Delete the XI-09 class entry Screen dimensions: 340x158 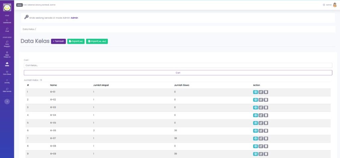tap(266, 154)
